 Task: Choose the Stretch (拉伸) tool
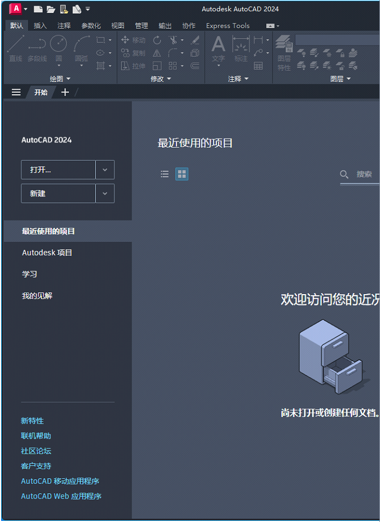pos(133,66)
